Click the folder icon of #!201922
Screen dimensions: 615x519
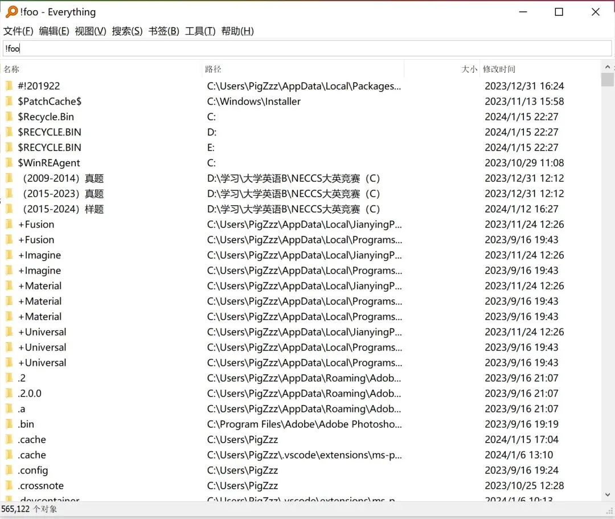(x=9, y=85)
